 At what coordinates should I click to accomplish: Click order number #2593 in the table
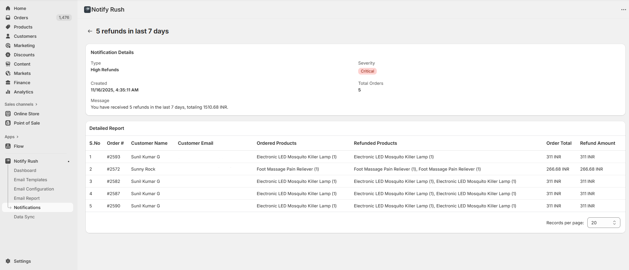tap(113, 157)
